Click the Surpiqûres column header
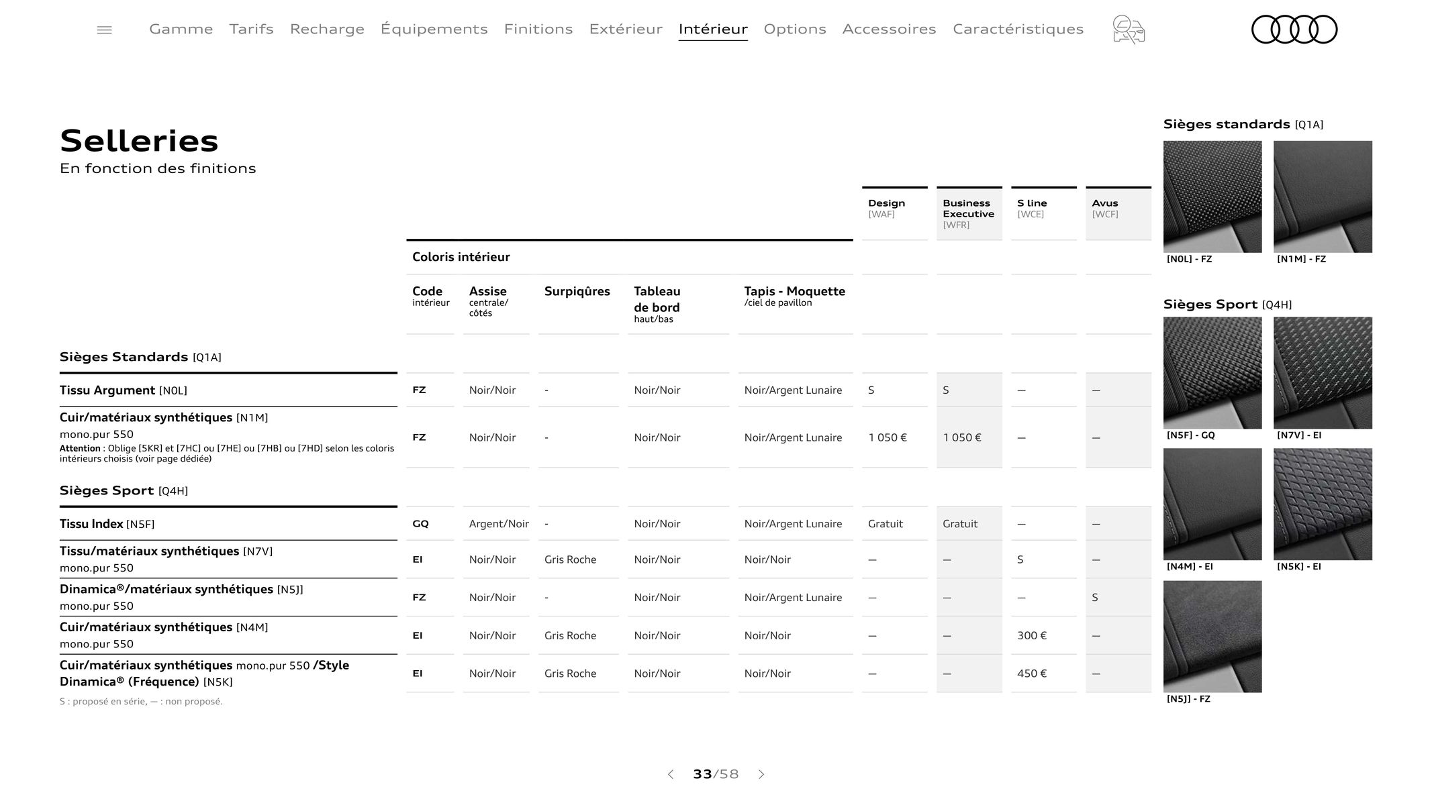Image resolution: width=1432 pixels, height=805 pixels. point(577,291)
